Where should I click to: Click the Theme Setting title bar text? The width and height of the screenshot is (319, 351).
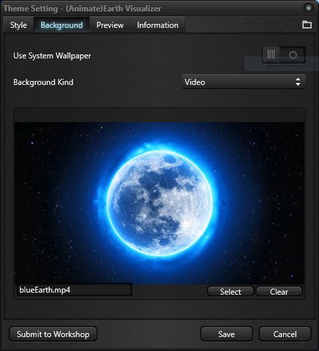(x=82, y=9)
